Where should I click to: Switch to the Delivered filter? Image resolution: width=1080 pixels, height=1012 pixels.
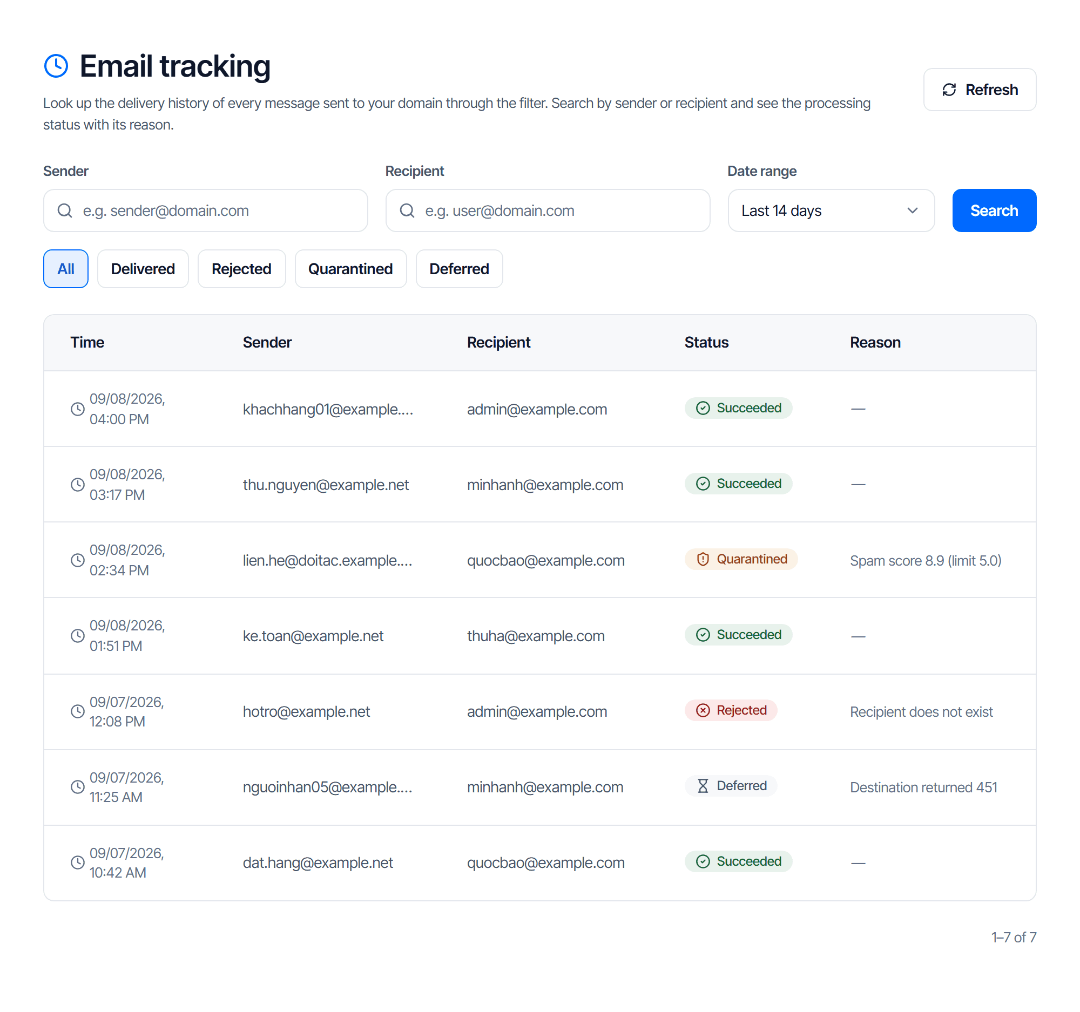click(x=143, y=269)
